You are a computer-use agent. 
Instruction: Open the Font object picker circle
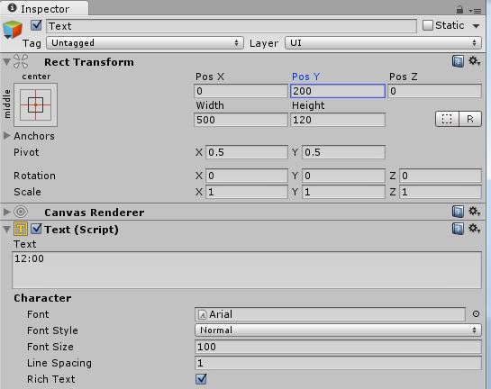pyautogui.click(x=476, y=314)
